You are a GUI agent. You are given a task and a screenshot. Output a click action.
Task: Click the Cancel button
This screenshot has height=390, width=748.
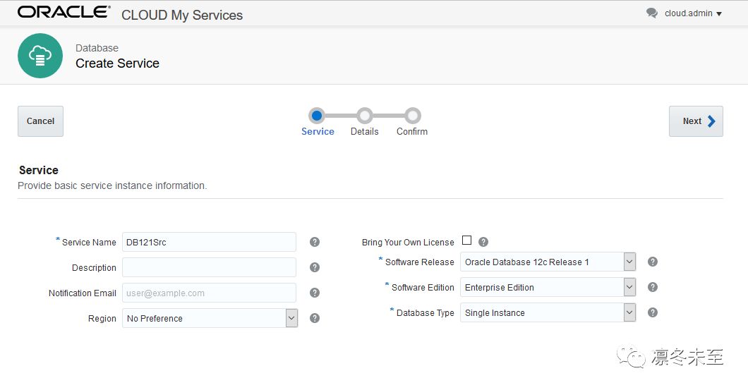point(40,121)
